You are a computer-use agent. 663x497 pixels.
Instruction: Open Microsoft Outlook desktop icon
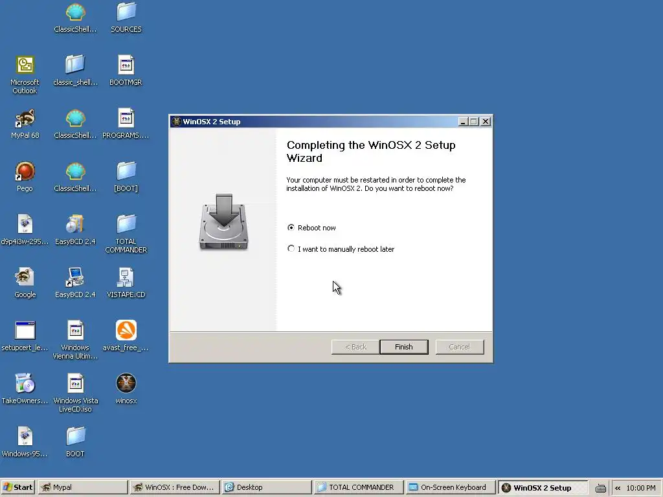[x=25, y=75]
